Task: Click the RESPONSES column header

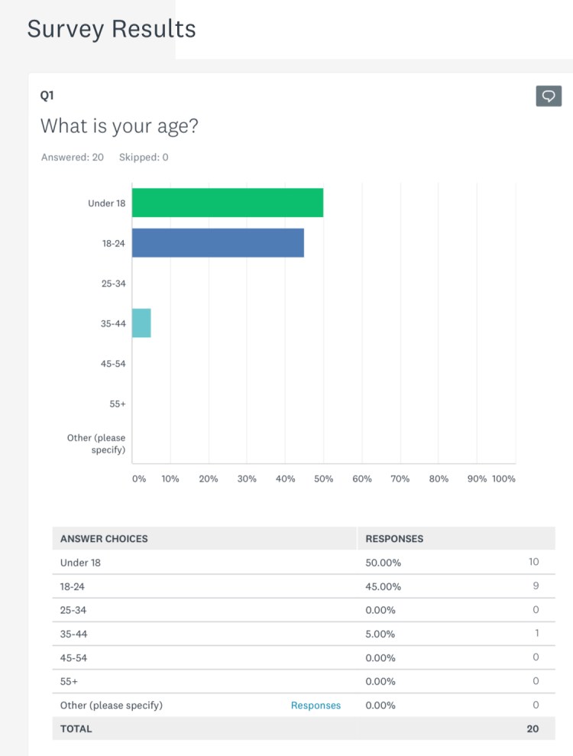Action: pyautogui.click(x=394, y=538)
